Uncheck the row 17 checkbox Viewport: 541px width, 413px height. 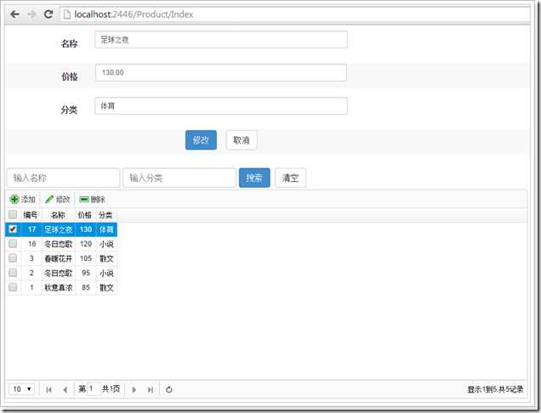click(x=13, y=229)
